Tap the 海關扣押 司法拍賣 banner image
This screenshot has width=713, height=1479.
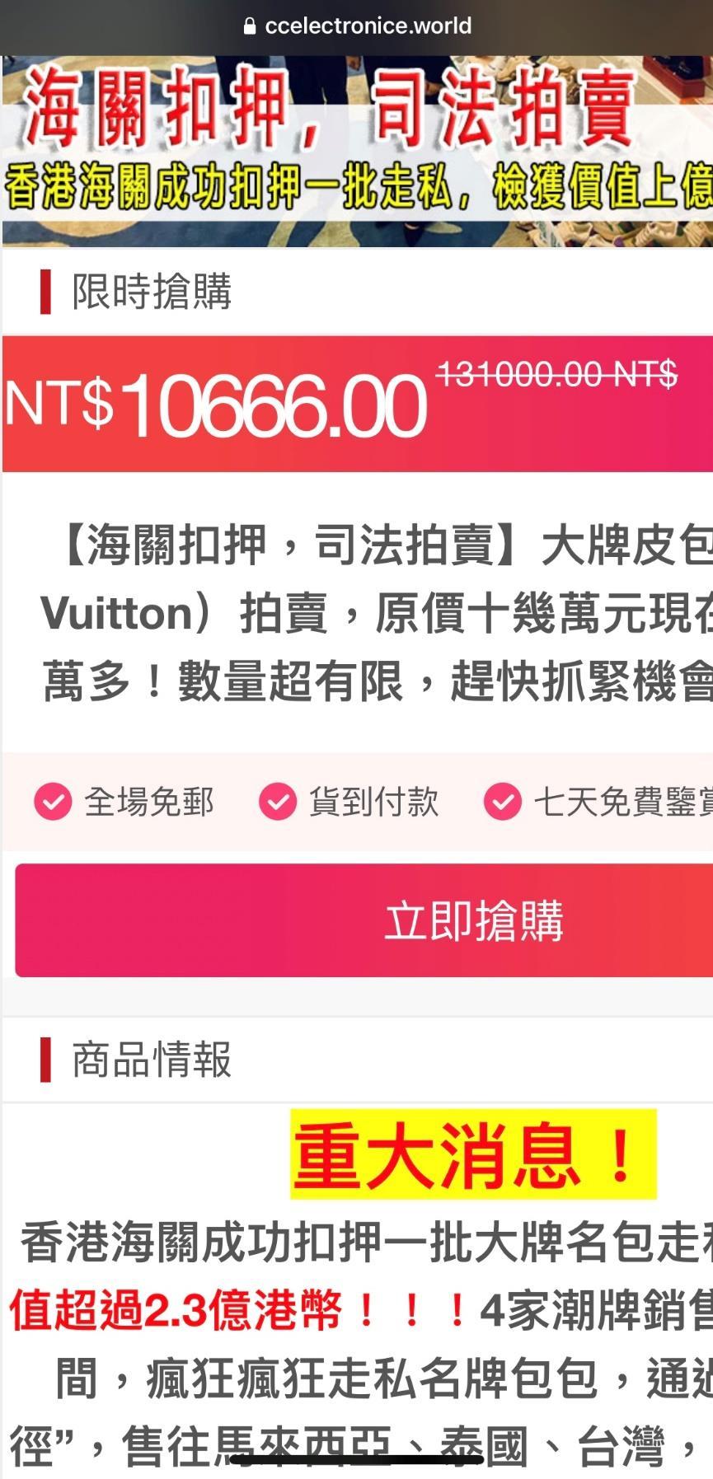tap(357, 152)
